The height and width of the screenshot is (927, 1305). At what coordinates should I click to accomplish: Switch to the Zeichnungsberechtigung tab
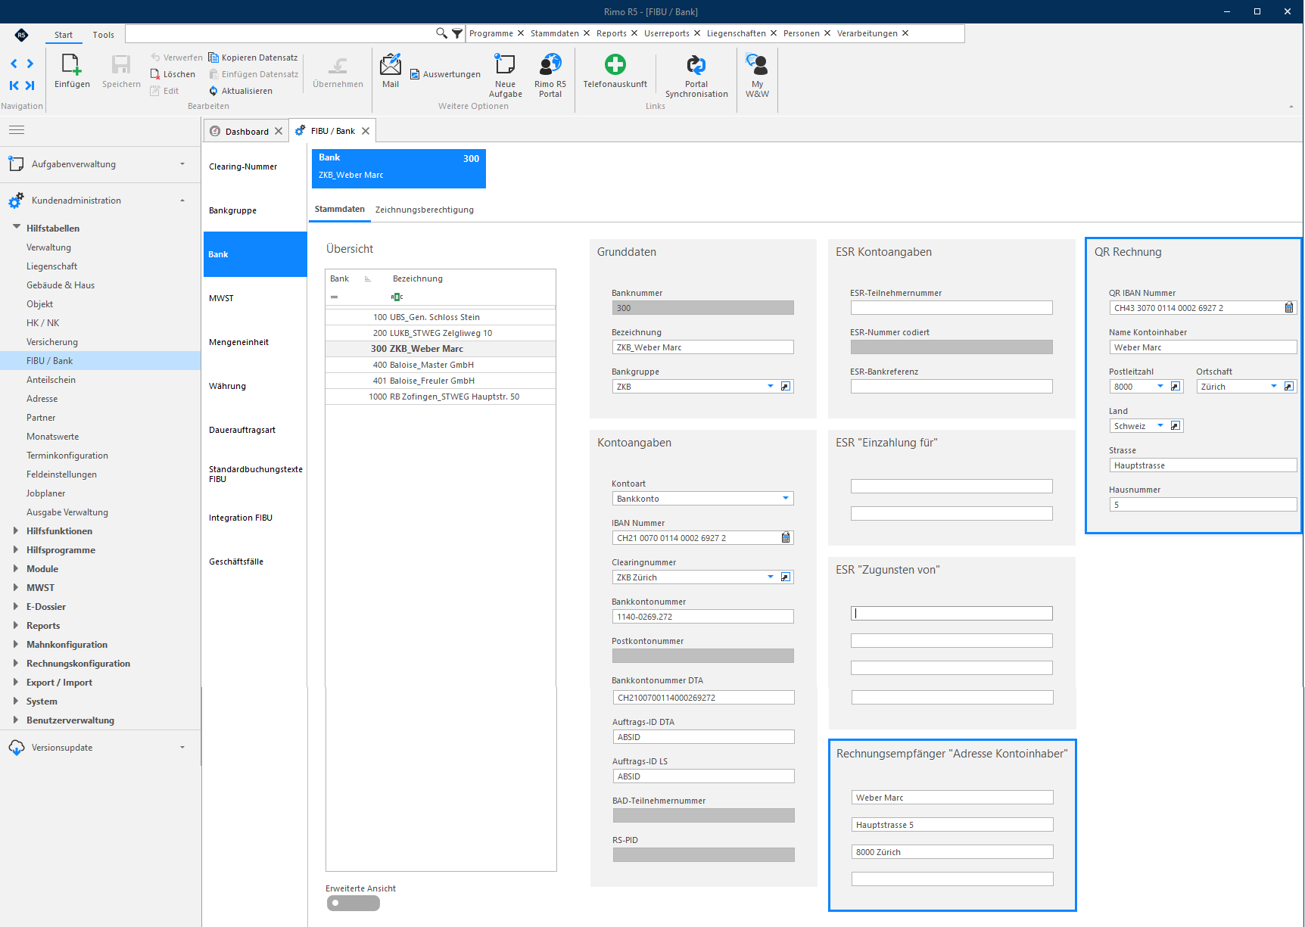425,210
